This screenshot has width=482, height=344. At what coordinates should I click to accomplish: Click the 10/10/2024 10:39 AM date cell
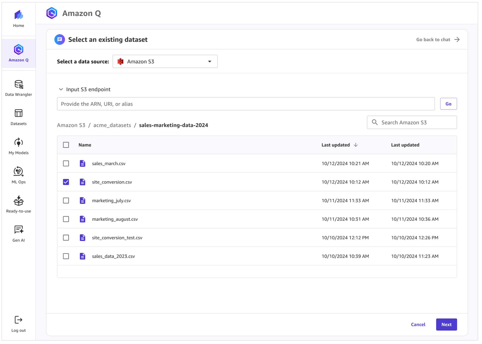345,256
